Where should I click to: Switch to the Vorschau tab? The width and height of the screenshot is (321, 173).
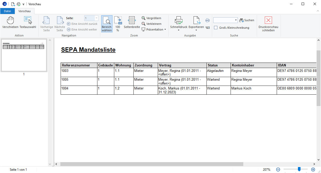pyautogui.click(x=24, y=11)
